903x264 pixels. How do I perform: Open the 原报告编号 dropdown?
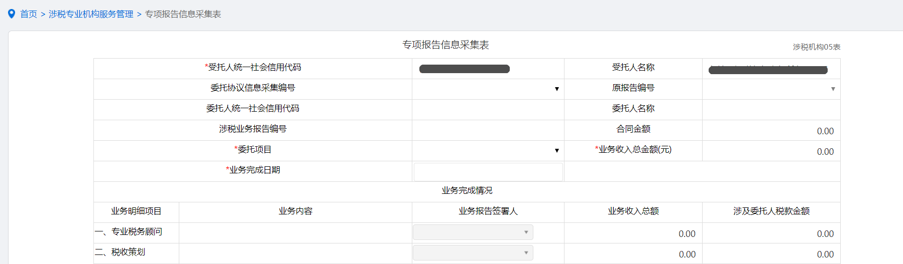(771, 89)
